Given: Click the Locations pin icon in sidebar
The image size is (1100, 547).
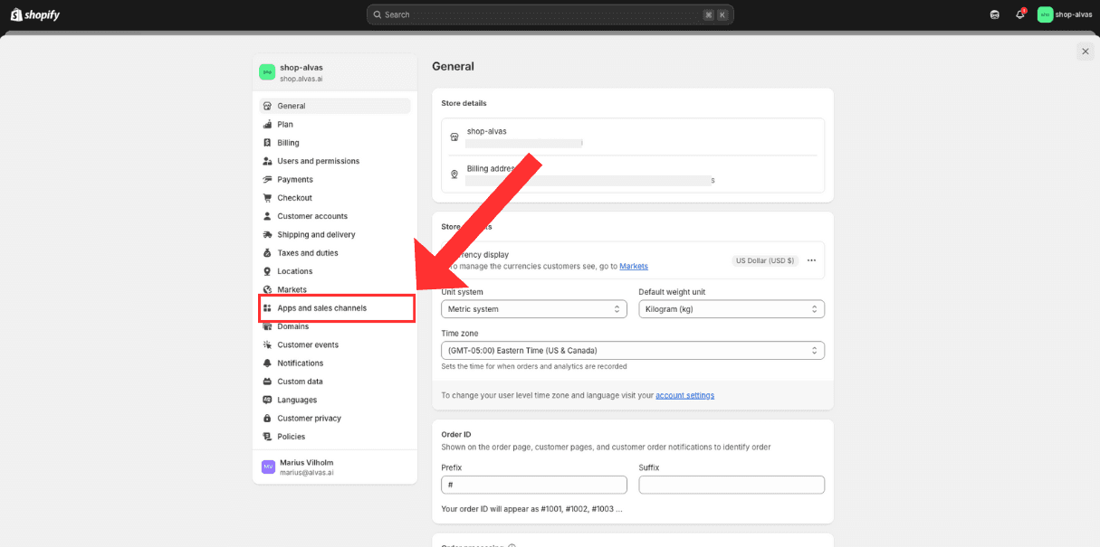Looking at the screenshot, I should point(267,271).
